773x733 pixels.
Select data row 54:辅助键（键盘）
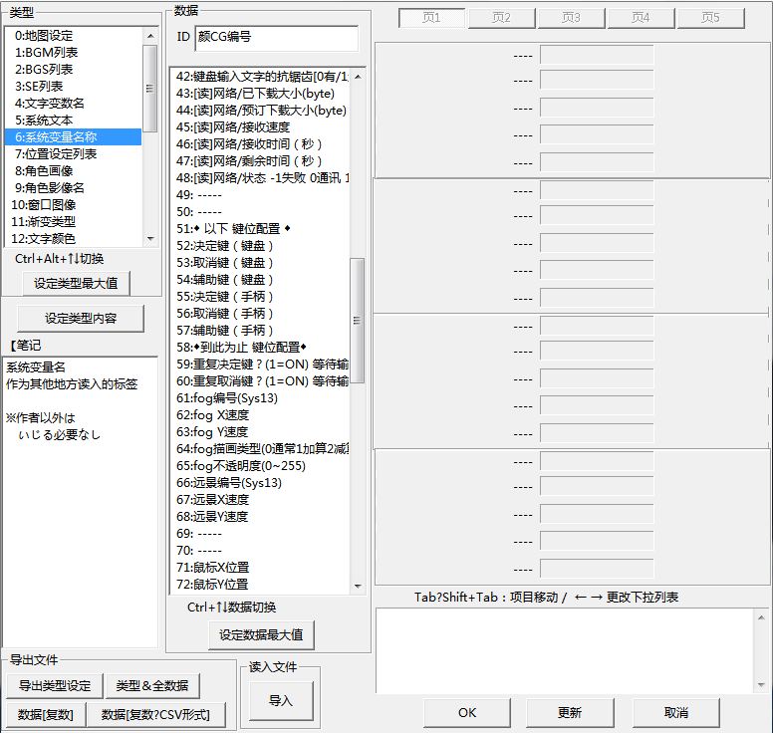tap(260, 280)
